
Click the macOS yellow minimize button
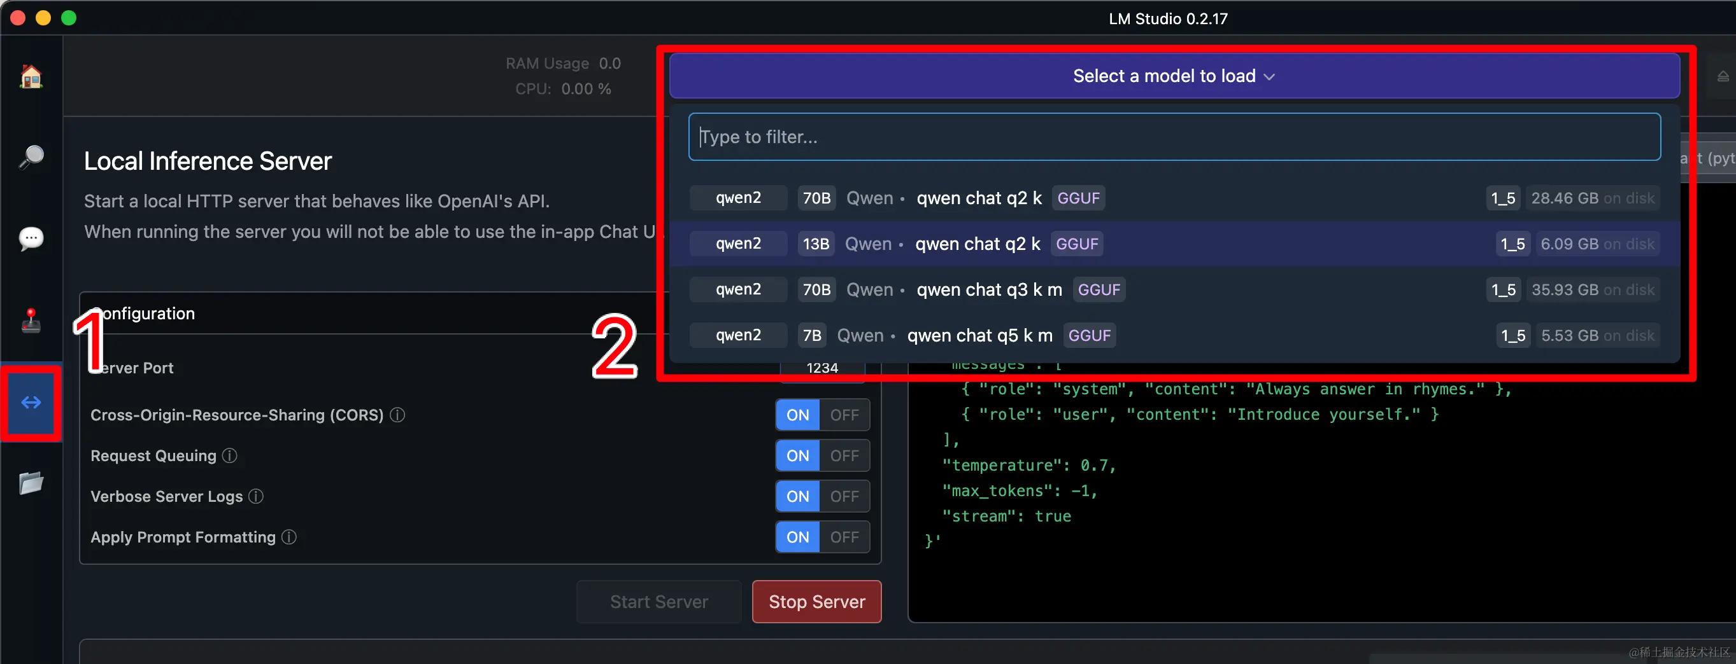[x=43, y=18]
